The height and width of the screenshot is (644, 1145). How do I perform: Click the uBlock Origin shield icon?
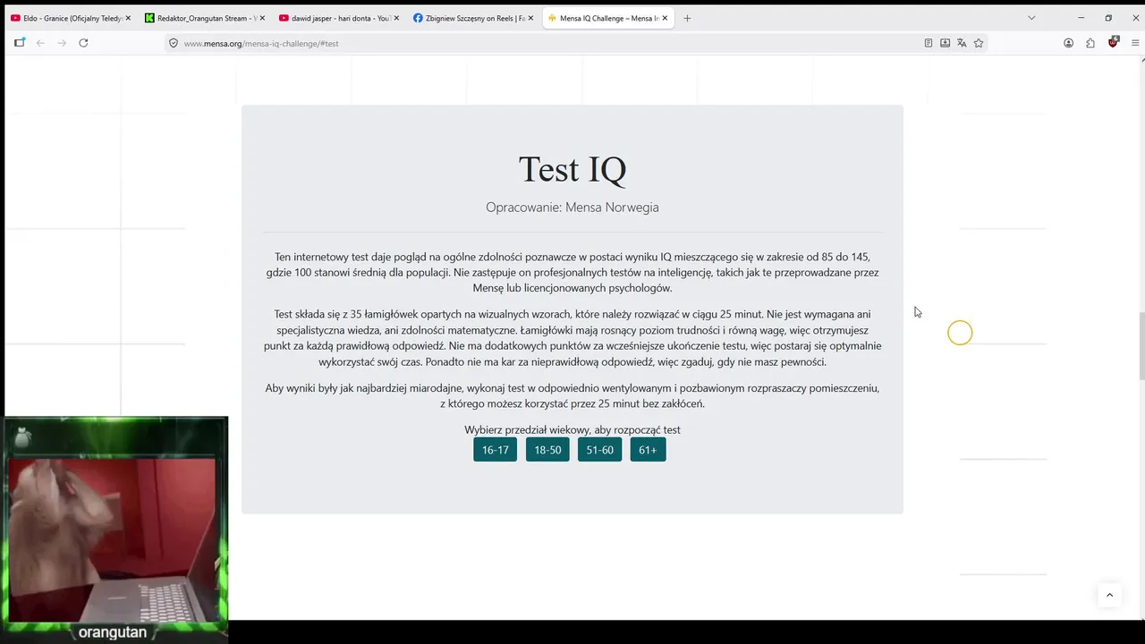coord(1113,42)
